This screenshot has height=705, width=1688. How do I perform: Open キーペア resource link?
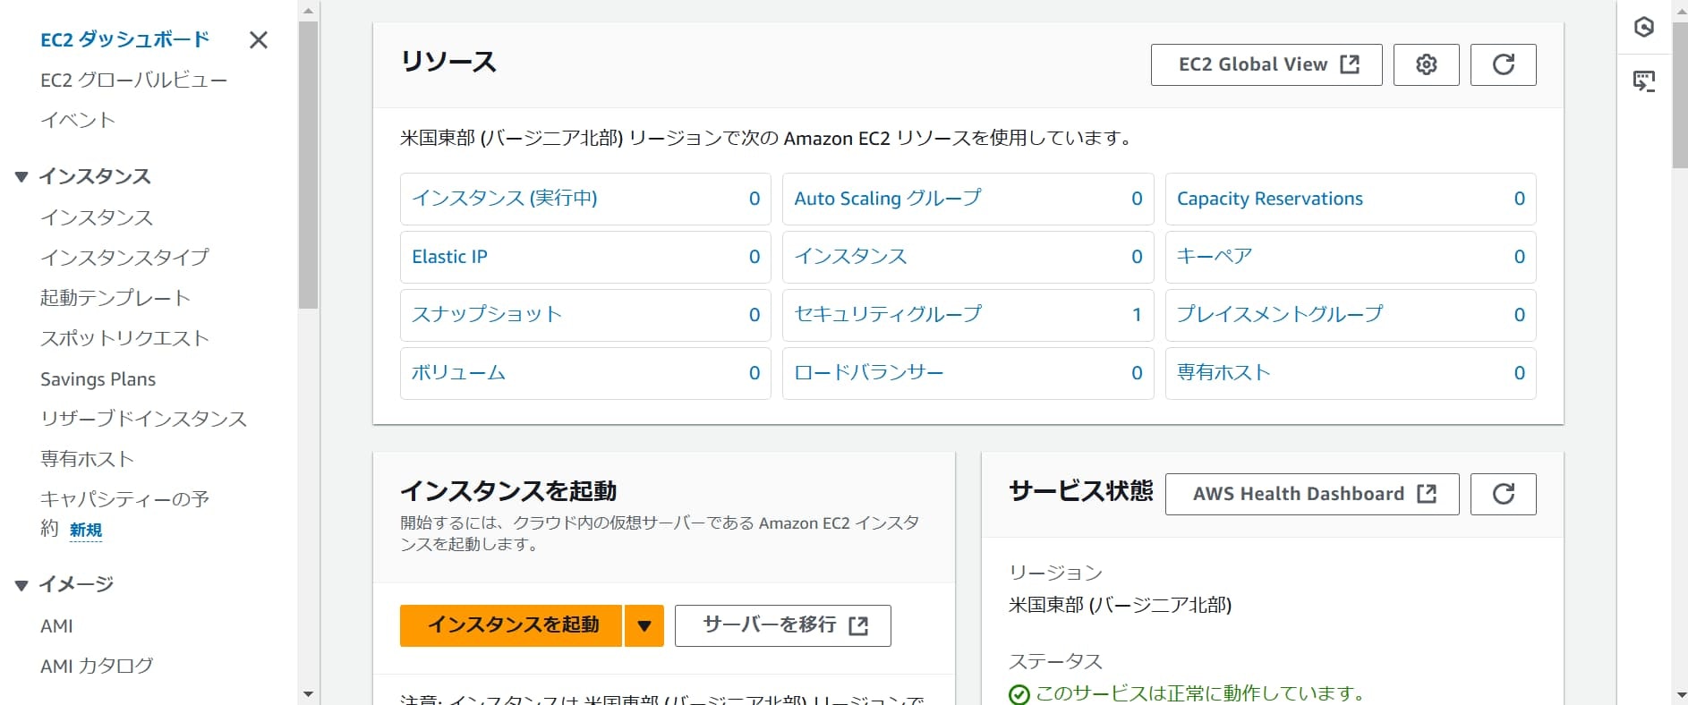click(1215, 257)
